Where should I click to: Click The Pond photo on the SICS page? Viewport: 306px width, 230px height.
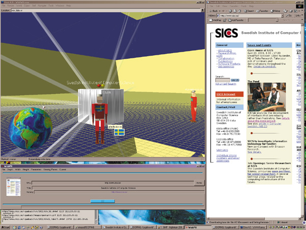(x=267, y=97)
